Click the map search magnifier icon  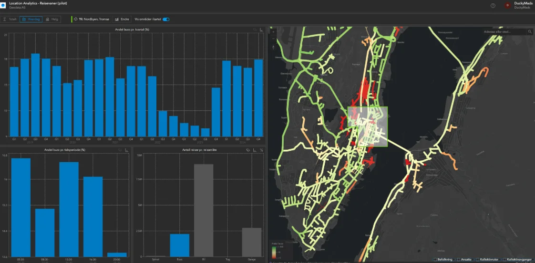point(530,32)
